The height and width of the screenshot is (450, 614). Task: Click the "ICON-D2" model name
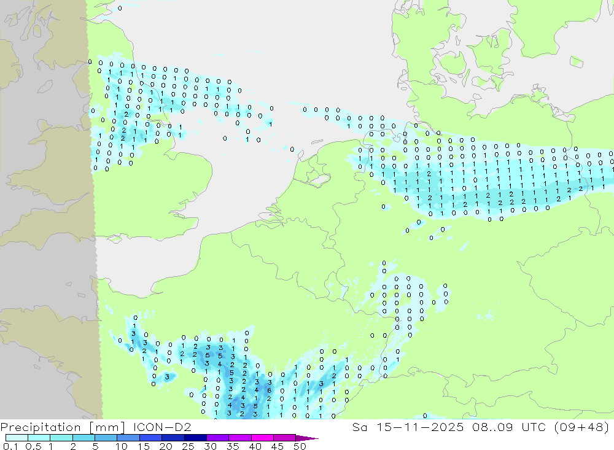coord(162,427)
